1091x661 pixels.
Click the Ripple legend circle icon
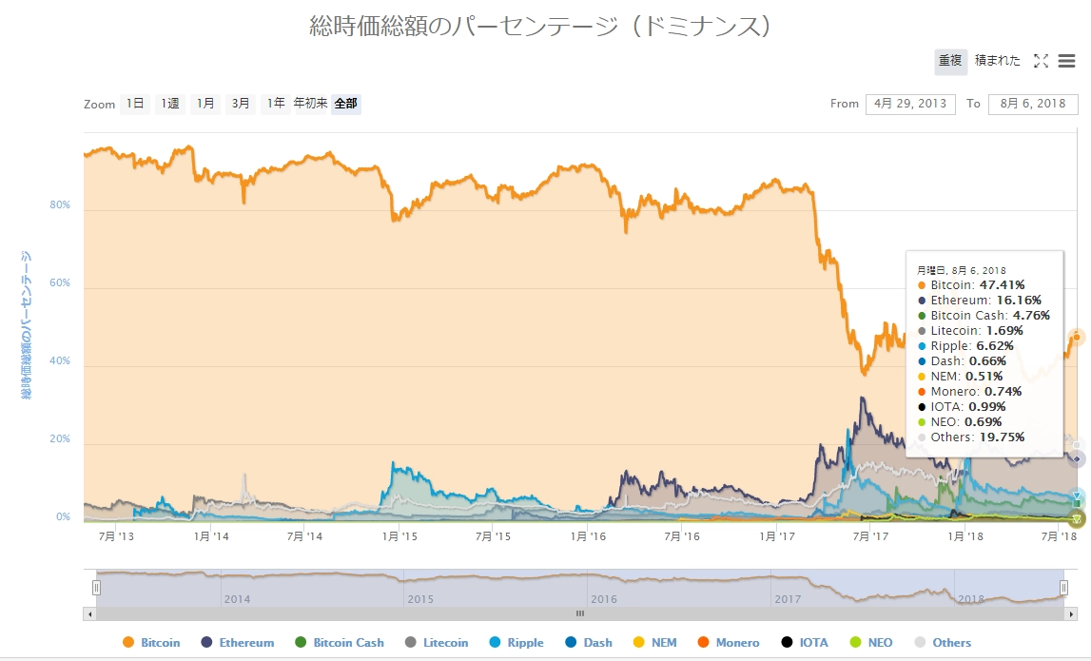click(x=495, y=643)
